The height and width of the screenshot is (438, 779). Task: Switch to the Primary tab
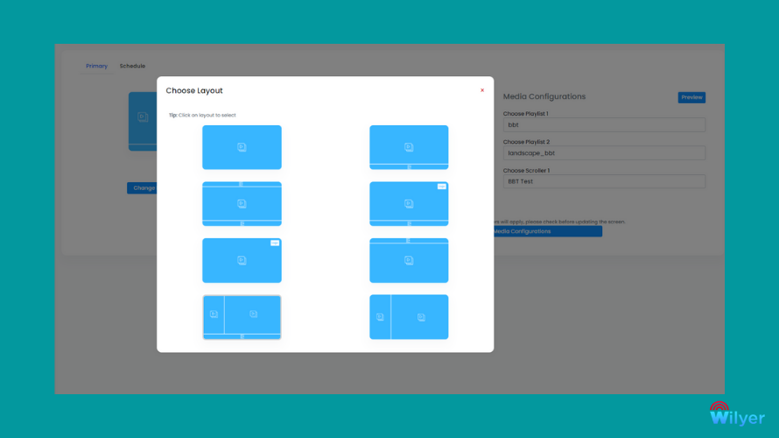[96, 66]
